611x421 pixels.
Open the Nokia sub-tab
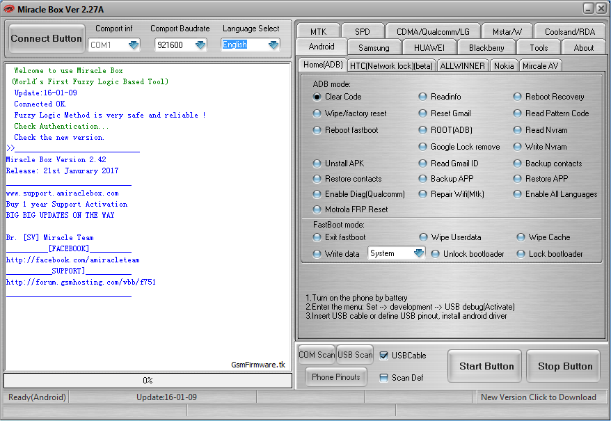pos(504,66)
